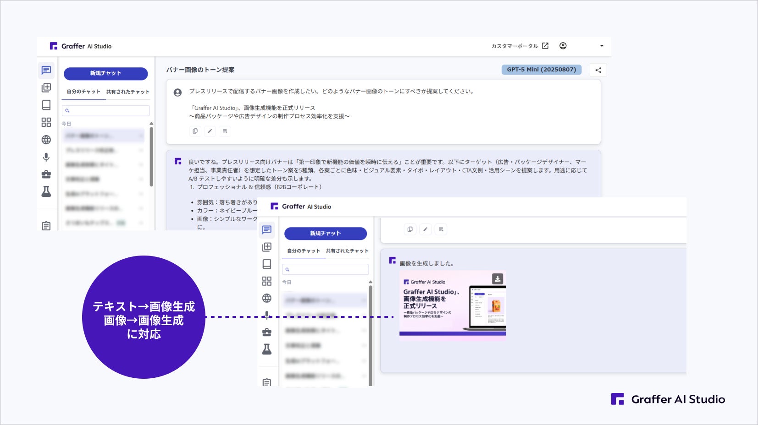Expand the top-right account dropdown arrow
This screenshot has width=758, height=425.
(602, 46)
